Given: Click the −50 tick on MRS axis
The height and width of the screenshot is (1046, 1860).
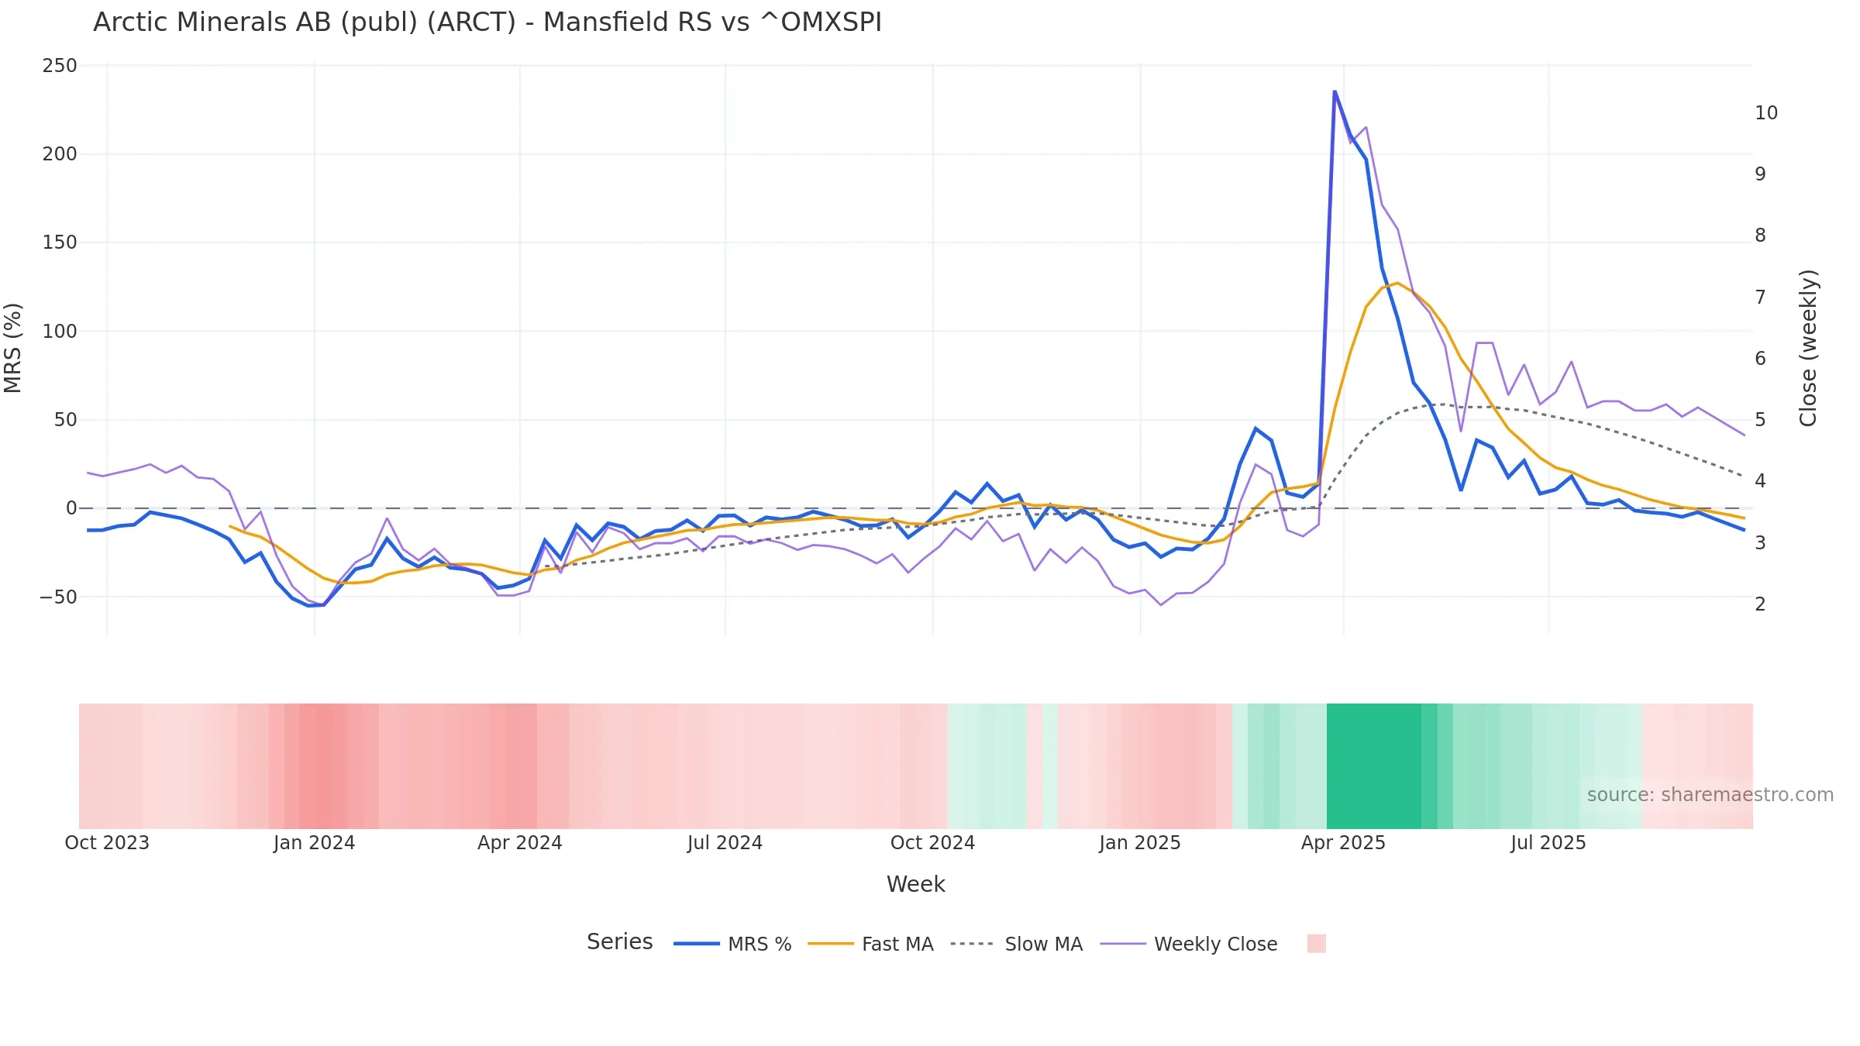Looking at the screenshot, I should tap(59, 597).
